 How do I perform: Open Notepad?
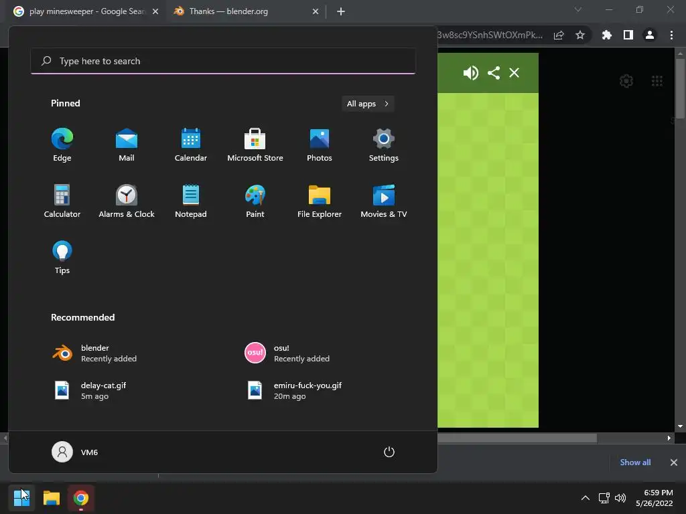pos(191,201)
